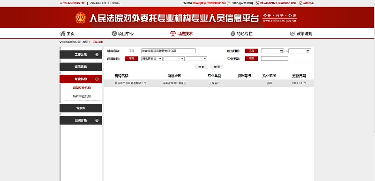Open calendar icon of start date field
Viewport: 375px width, 181px height.
point(281,51)
